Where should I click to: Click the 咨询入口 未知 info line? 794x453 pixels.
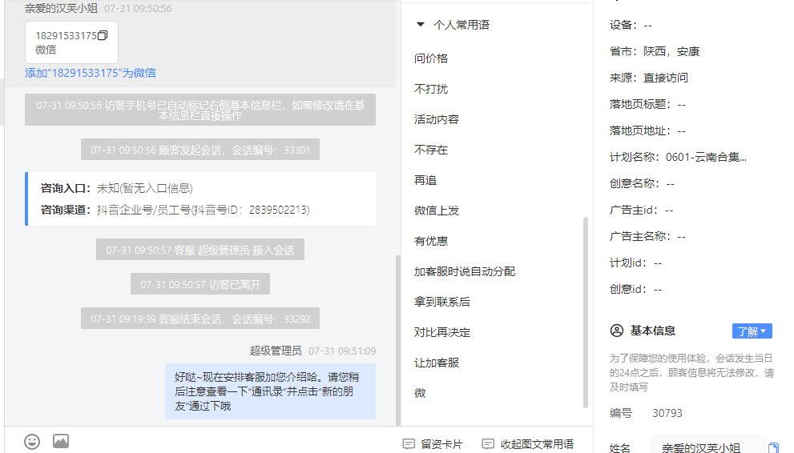tap(117, 188)
